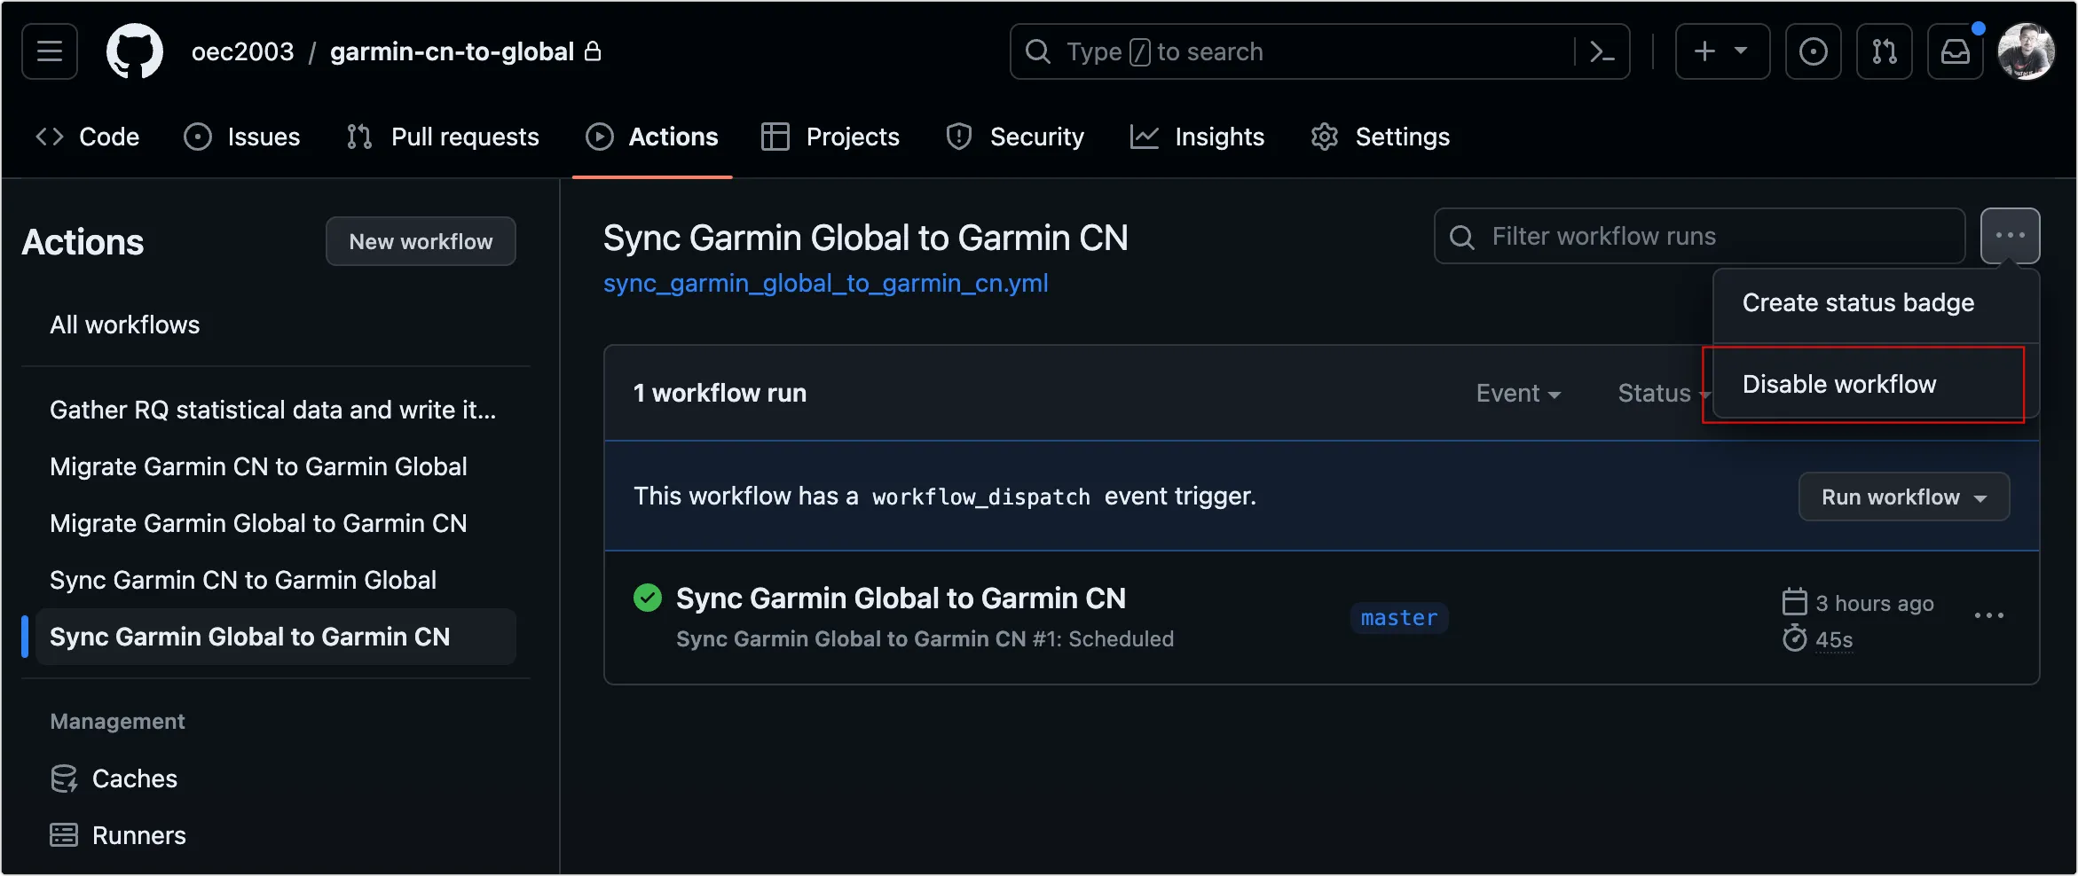Open the Issues shortcut in header
The width and height of the screenshot is (2078, 876).
click(1813, 51)
